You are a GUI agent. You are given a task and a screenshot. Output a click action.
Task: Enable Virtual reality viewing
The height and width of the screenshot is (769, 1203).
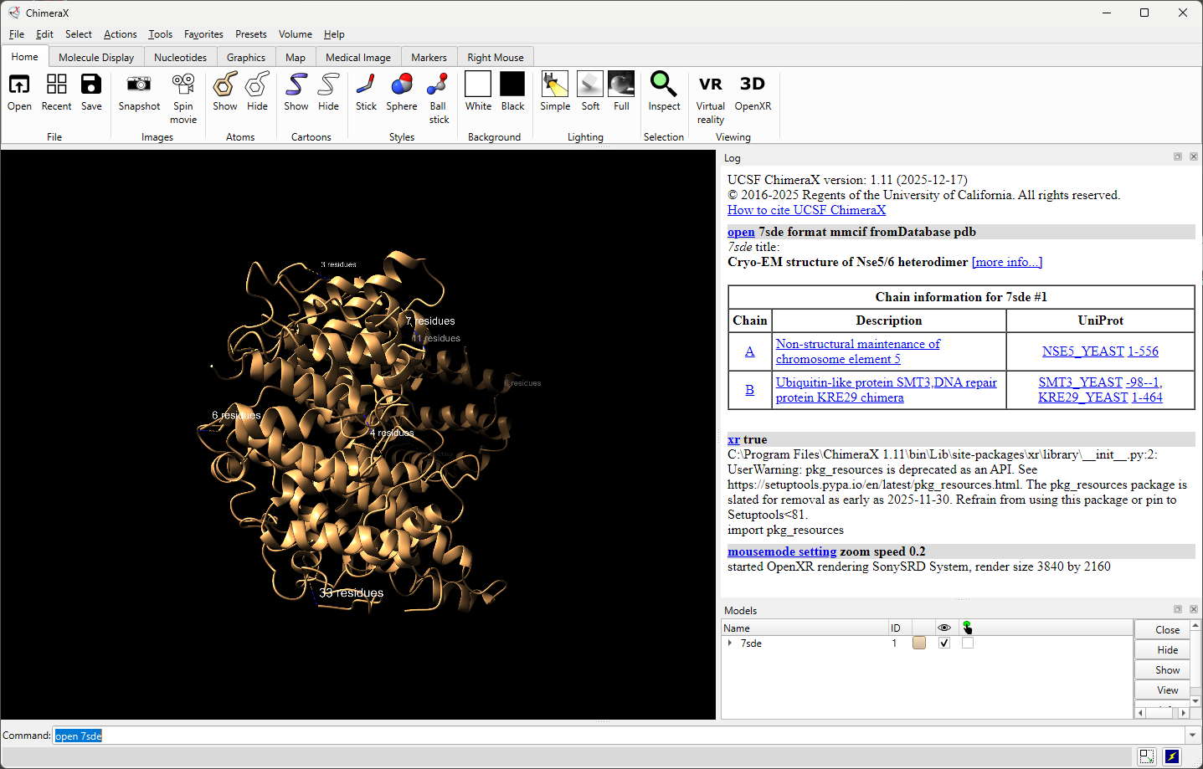(x=710, y=85)
